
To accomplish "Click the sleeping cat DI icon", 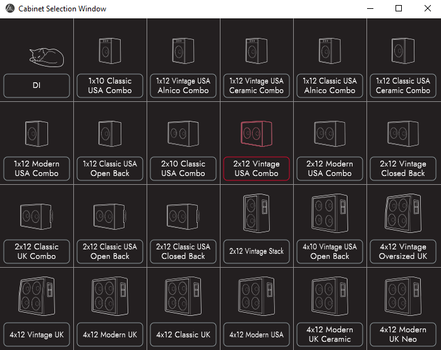I will click(47, 57).
